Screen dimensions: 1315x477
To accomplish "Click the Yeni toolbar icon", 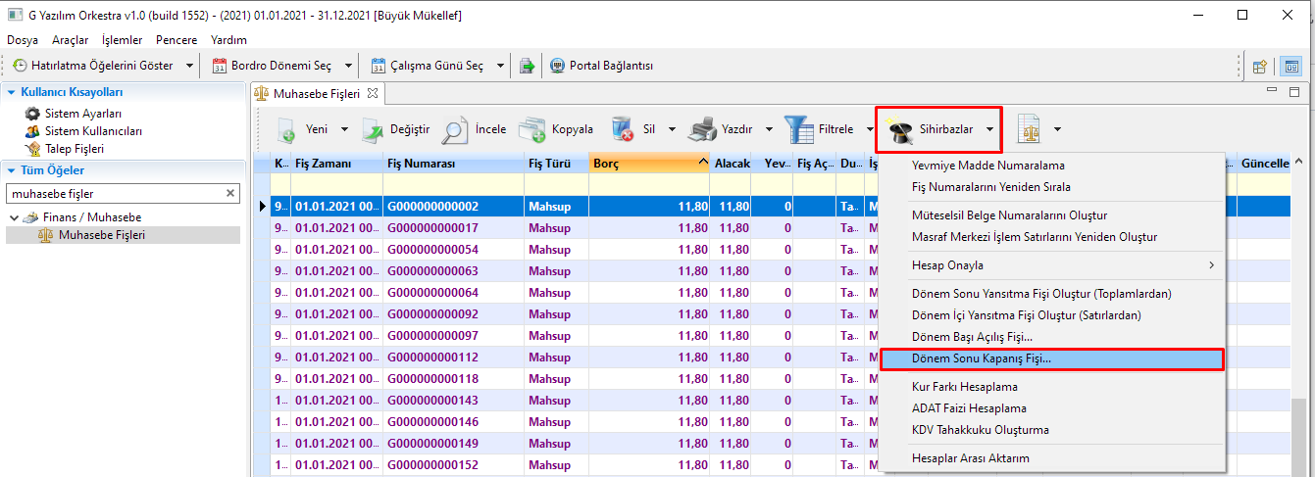I will pos(286,129).
